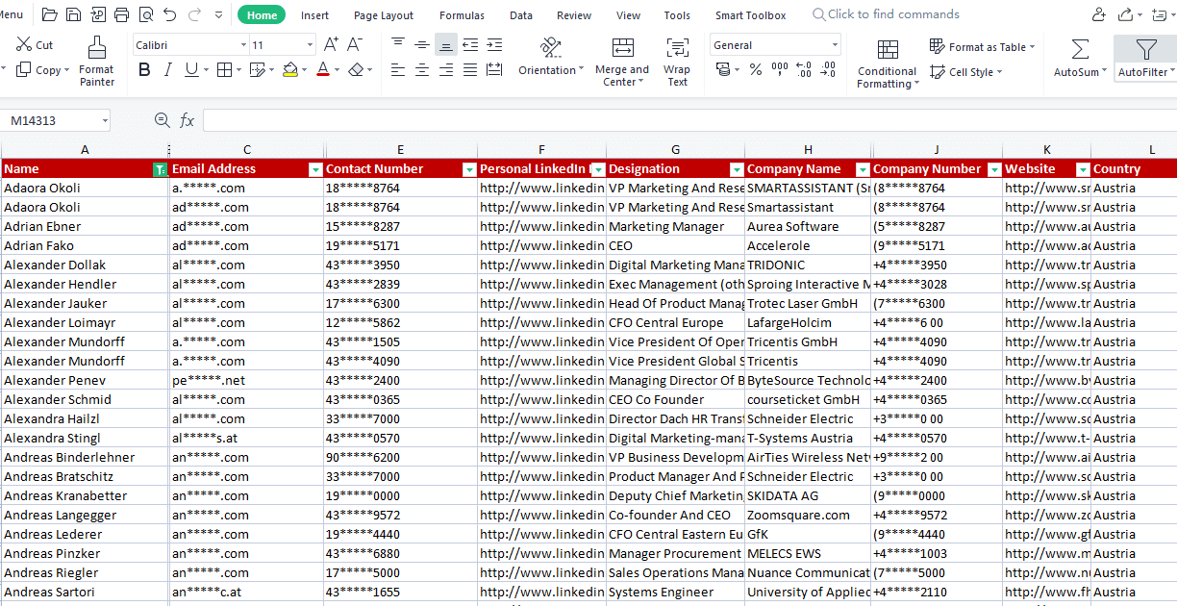Increase font size with A+ icon
The image size is (1177, 606).
click(x=331, y=44)
